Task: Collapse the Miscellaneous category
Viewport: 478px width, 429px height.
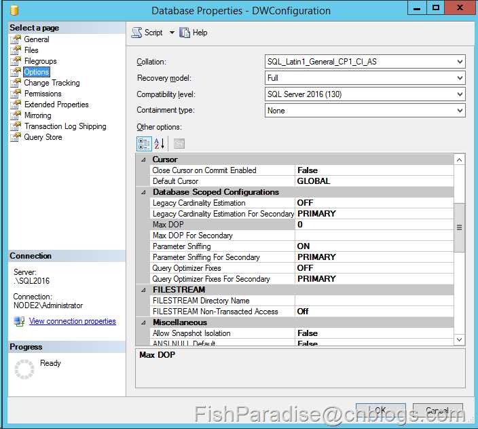Action: coord(143,322)
